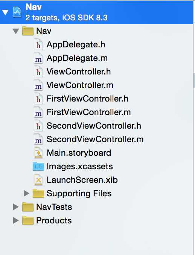Open SecondViewController.m file
195x255 pixels.
pyautogui.click(x=95, y=139)
